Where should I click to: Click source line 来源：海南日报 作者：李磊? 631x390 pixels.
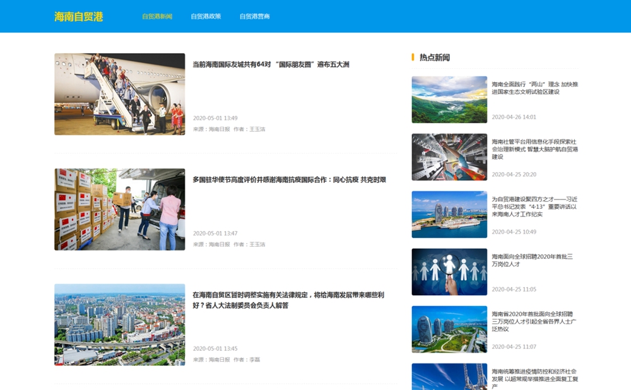point(227,360)
